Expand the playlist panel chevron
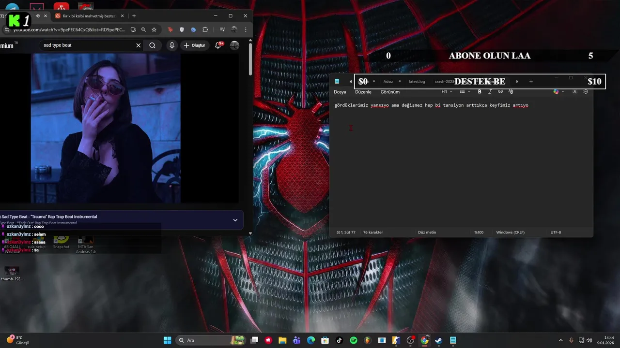The width and height of the screenshot is (620, 348). 235,220
